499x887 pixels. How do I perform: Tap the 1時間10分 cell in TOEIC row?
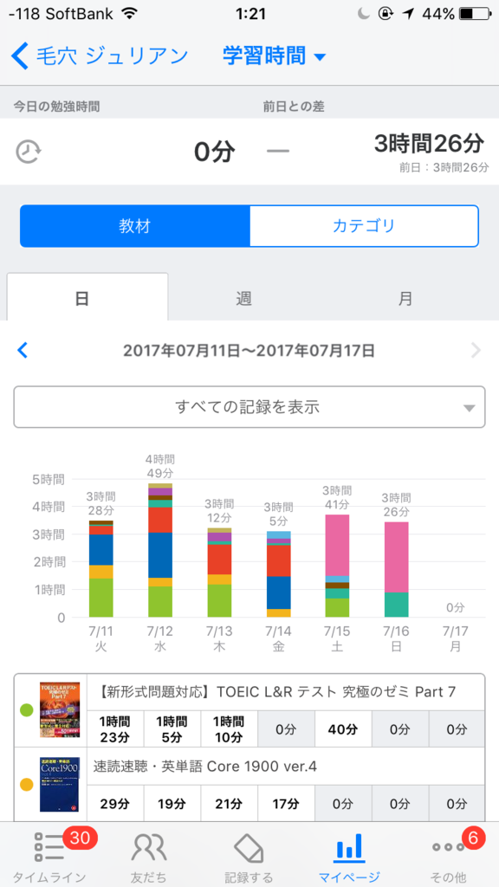pyautogui.click(x=229, y=729)
